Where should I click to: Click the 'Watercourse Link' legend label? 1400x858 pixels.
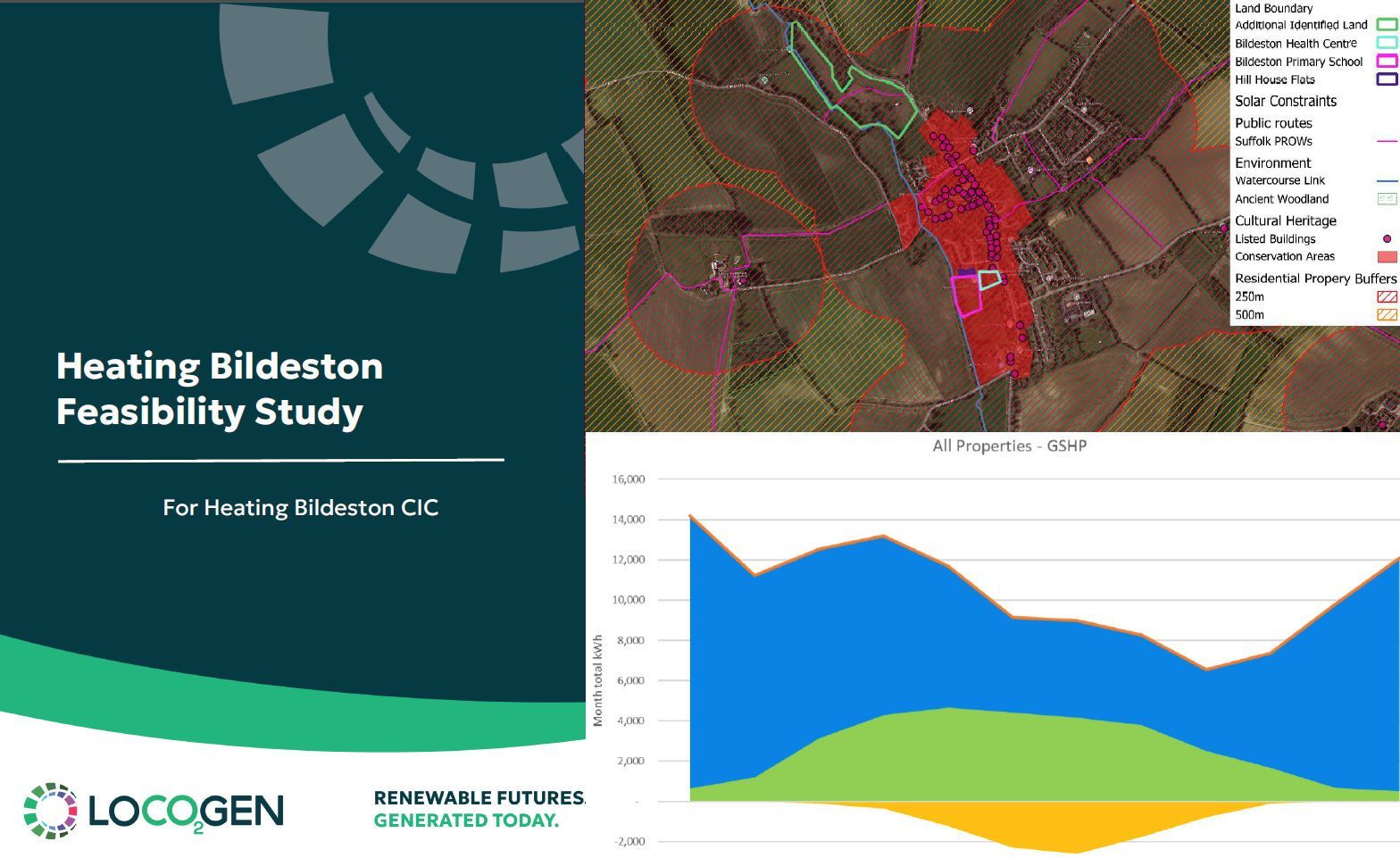[1279, 180]
